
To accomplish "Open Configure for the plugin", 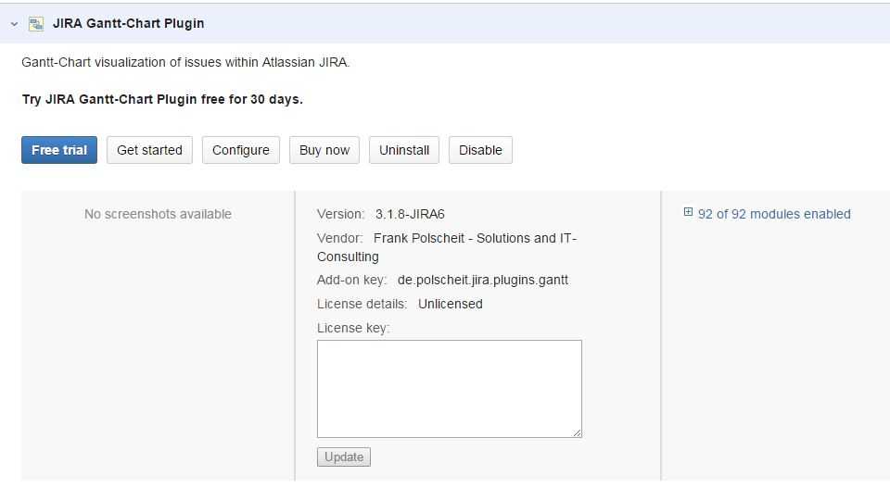I will (x=241, y=150).
